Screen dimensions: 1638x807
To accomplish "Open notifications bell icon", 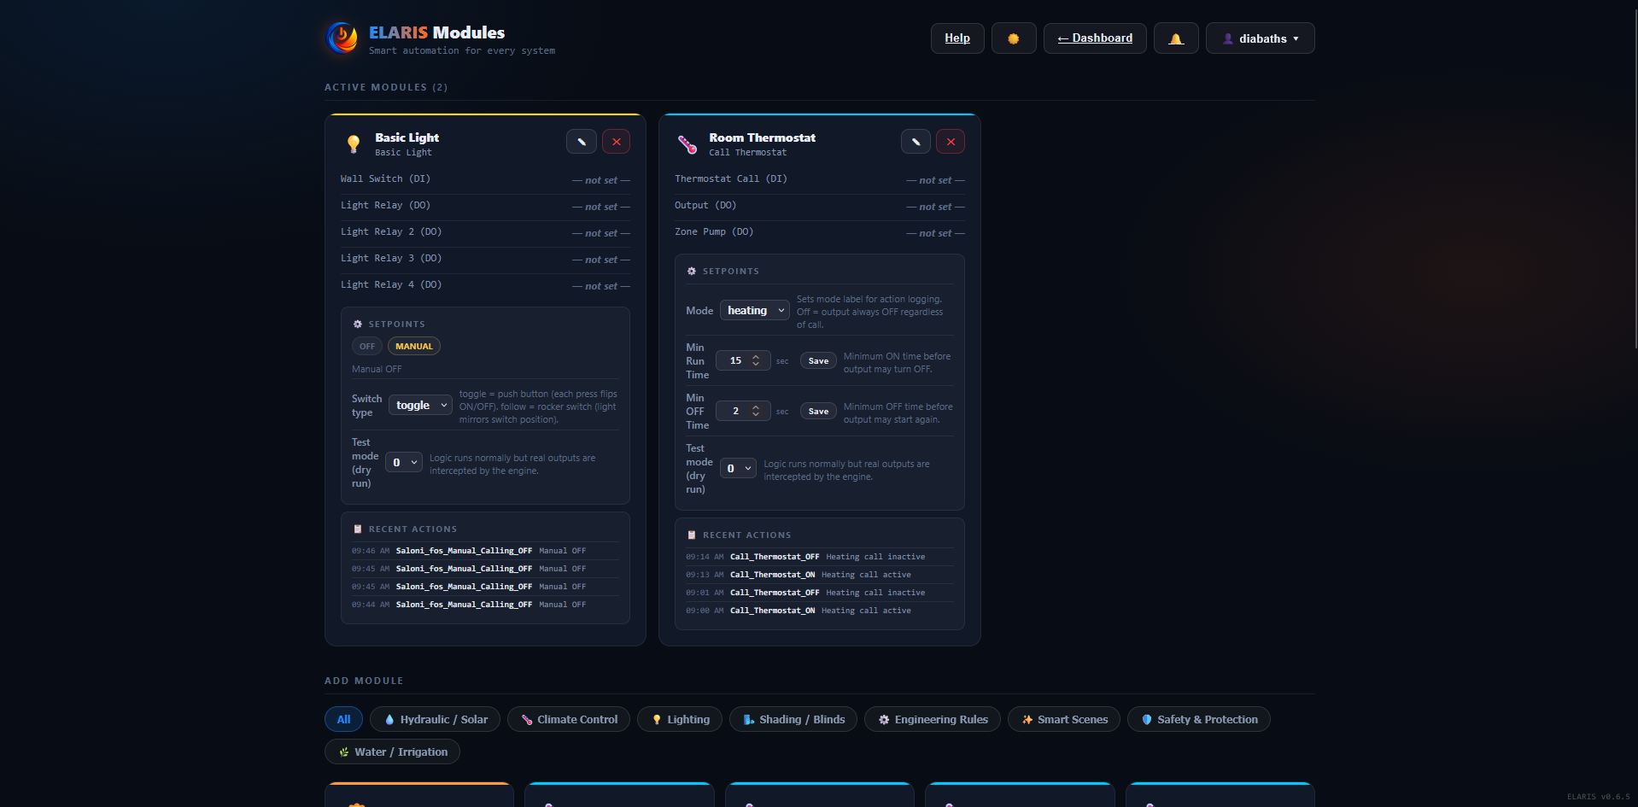I will 1176,38.
